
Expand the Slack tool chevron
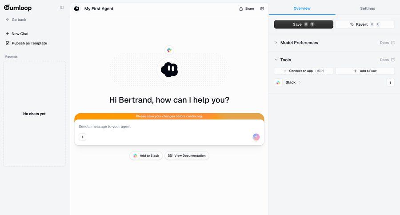click(300, 82)
